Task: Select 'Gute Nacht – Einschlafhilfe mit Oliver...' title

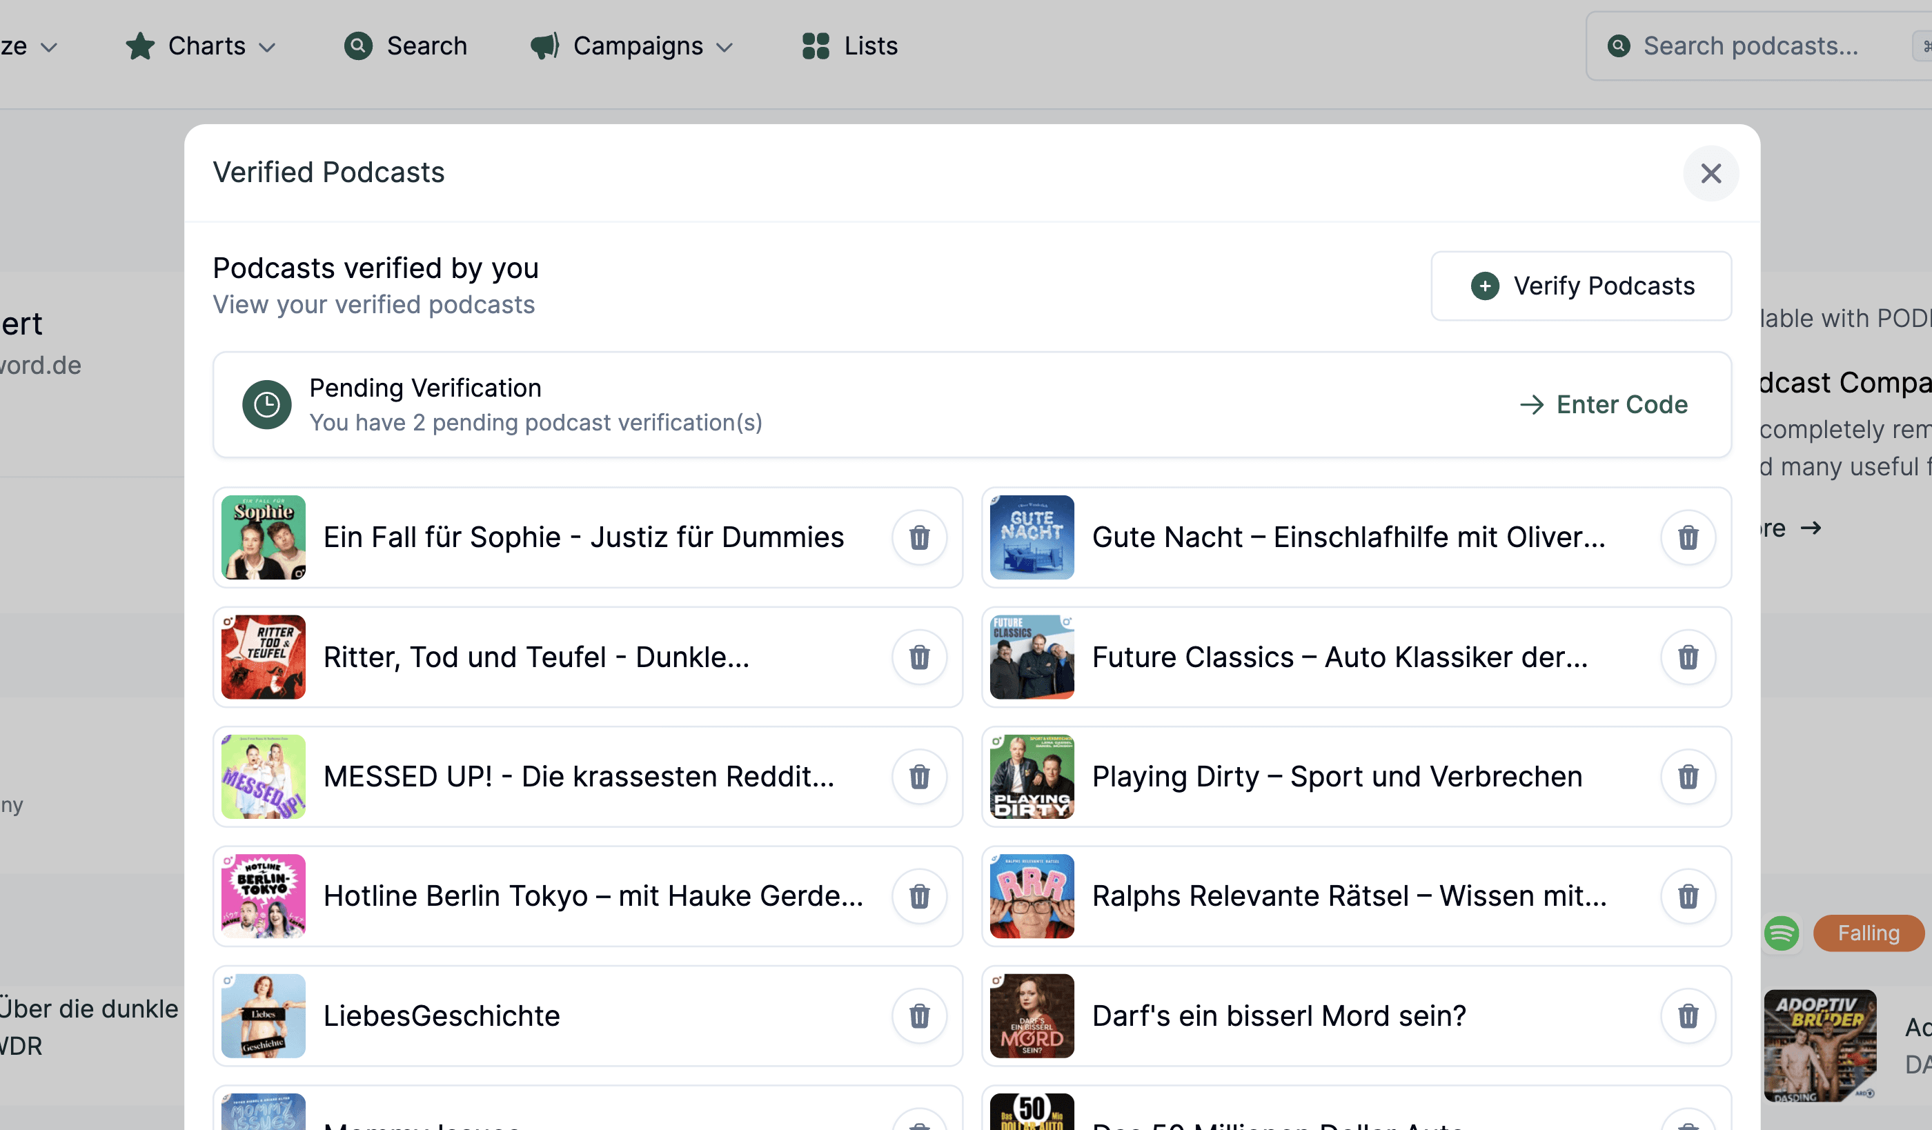Action: [x=1348, y=537]
